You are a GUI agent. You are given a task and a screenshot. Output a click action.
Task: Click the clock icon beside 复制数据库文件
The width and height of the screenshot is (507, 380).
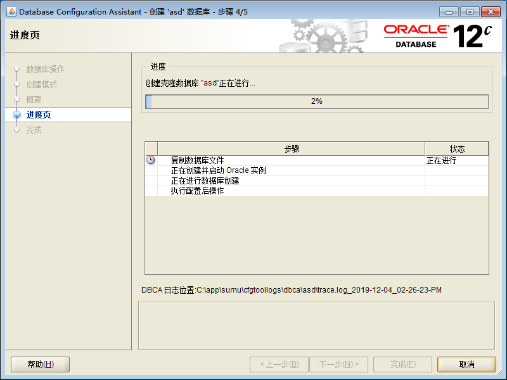[151, 160]
